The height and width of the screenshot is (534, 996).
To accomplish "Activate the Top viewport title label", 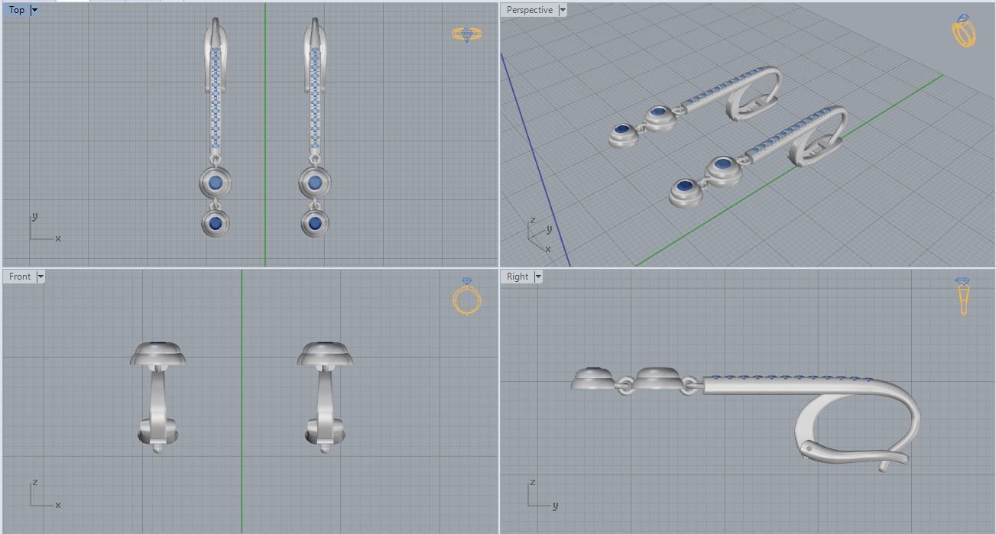I will tap(17, 10).
